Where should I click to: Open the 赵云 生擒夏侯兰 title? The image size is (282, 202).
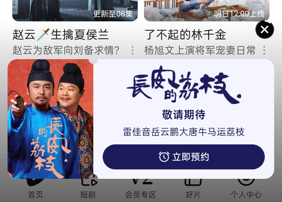click(61, 34)
